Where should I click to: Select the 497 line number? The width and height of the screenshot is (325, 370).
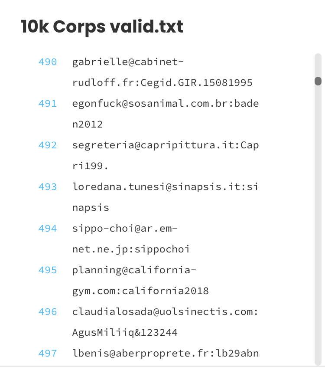click(x=48, y=354)
